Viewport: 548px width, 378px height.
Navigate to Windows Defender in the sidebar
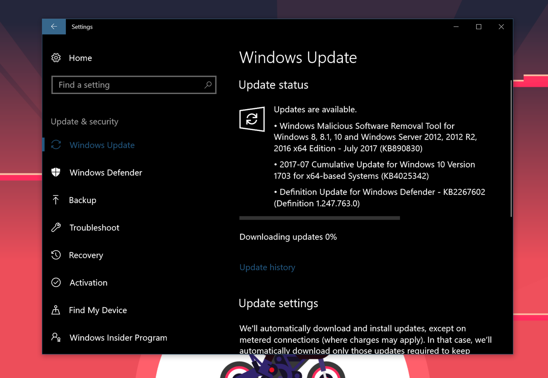(105, 172)
